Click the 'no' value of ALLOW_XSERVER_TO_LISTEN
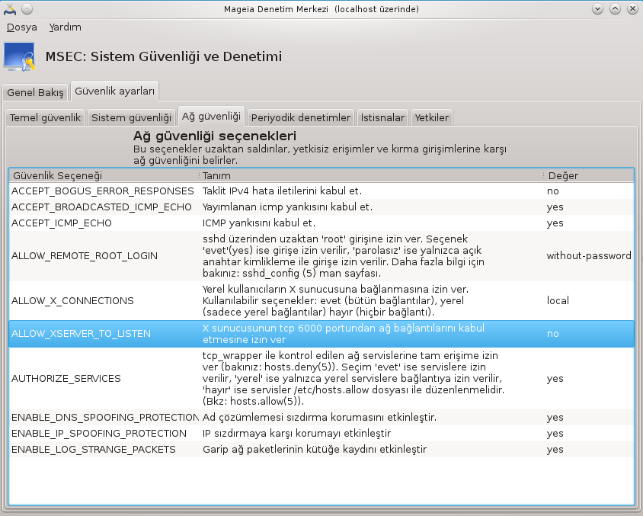643x516 pixels. [x=553, y=334]
